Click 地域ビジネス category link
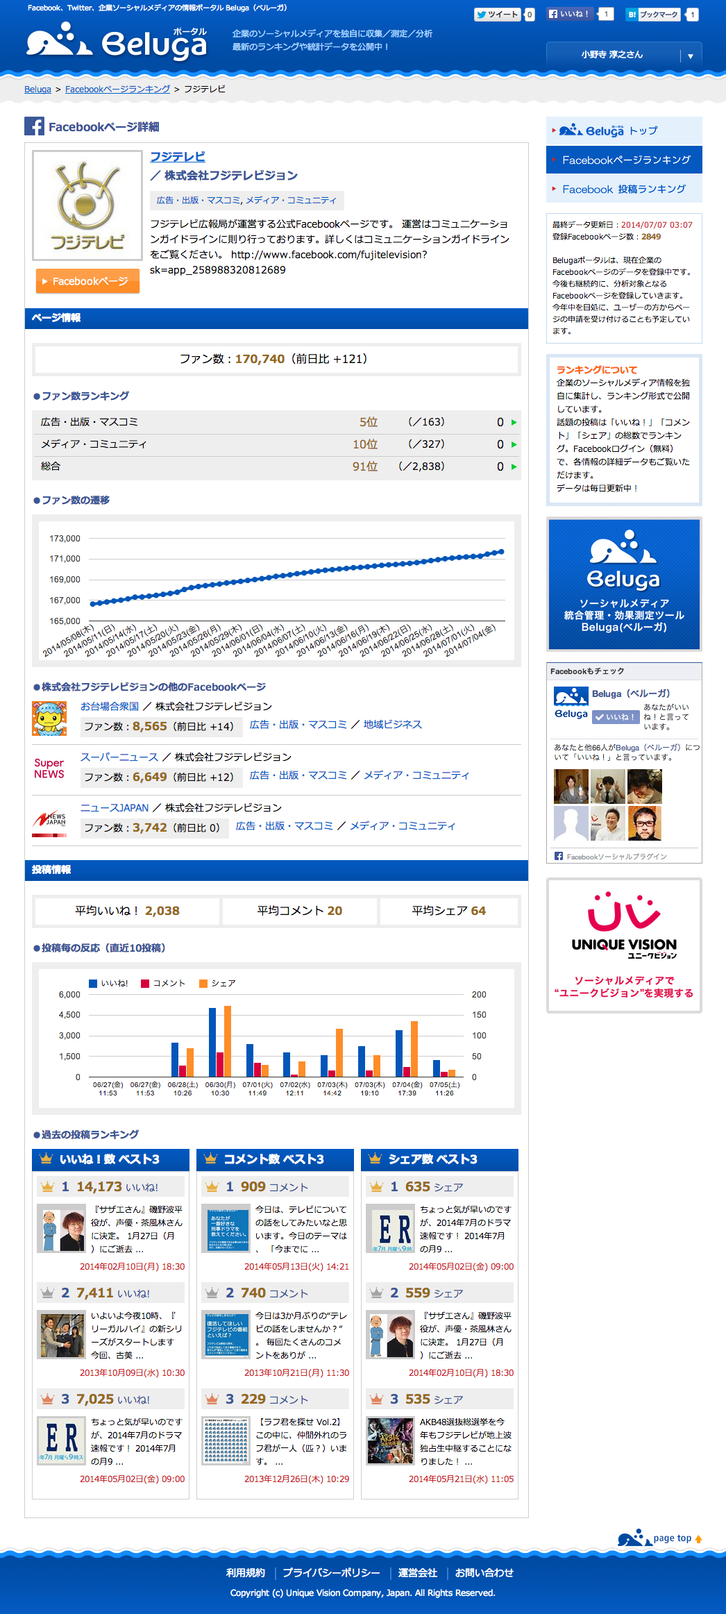 393,724
